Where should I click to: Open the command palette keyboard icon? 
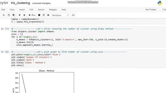[73, 15]
